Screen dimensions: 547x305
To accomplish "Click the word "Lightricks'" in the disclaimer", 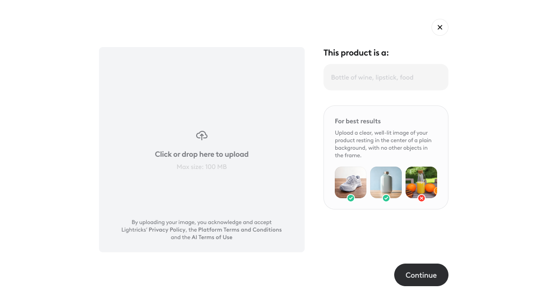I will tap(134, 230).
